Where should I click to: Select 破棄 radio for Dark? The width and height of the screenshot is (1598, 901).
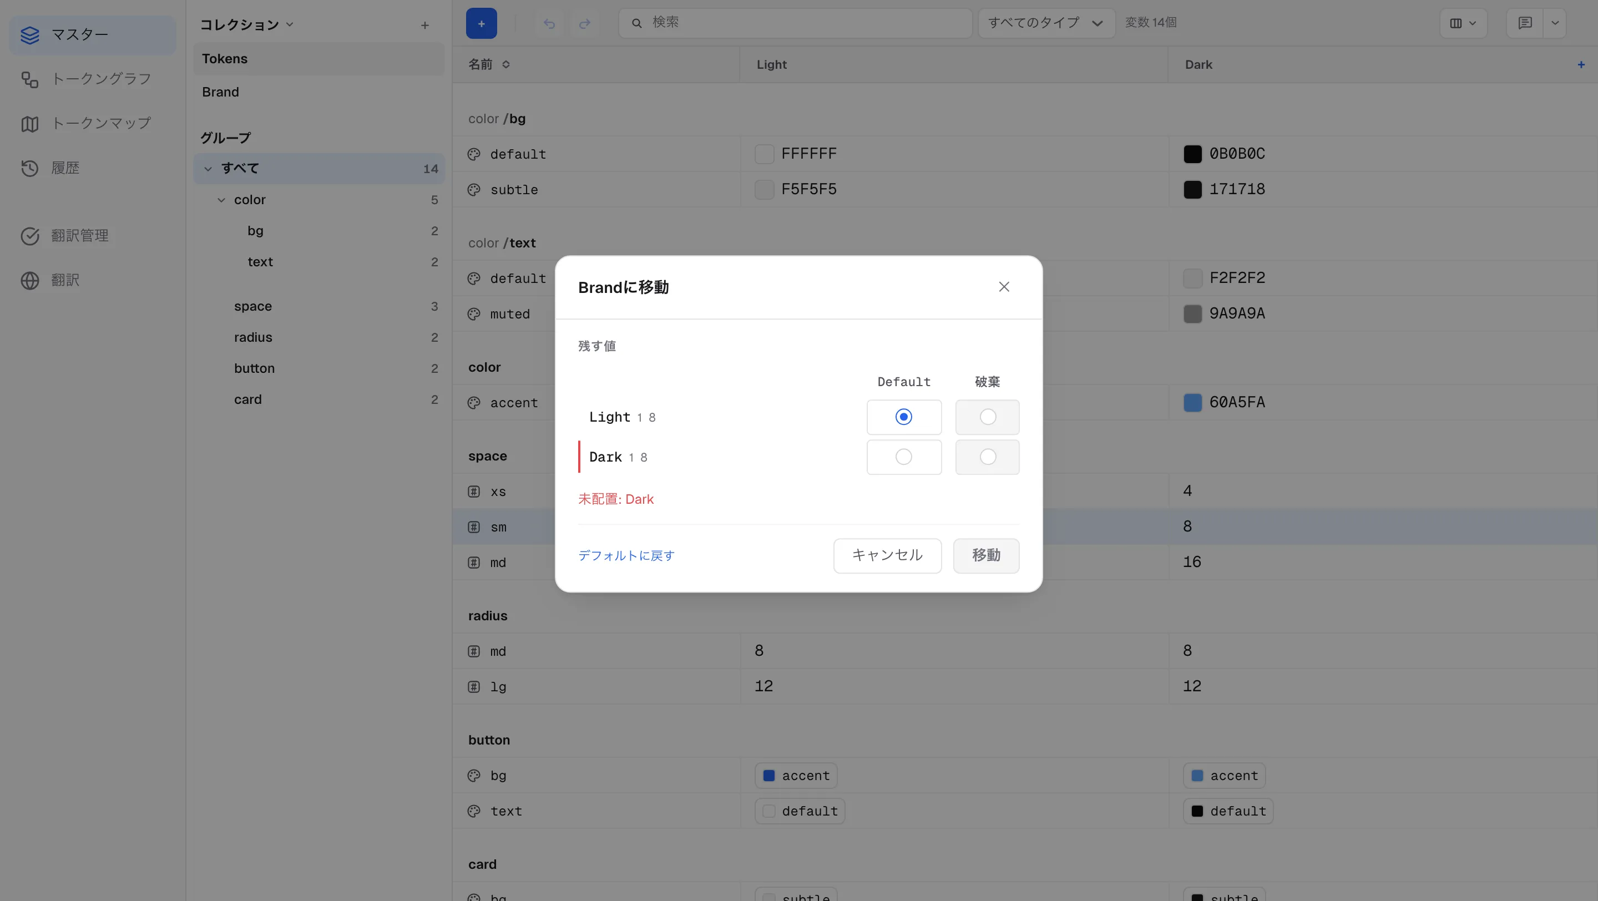pyautogui.click(x=988, y=457)
